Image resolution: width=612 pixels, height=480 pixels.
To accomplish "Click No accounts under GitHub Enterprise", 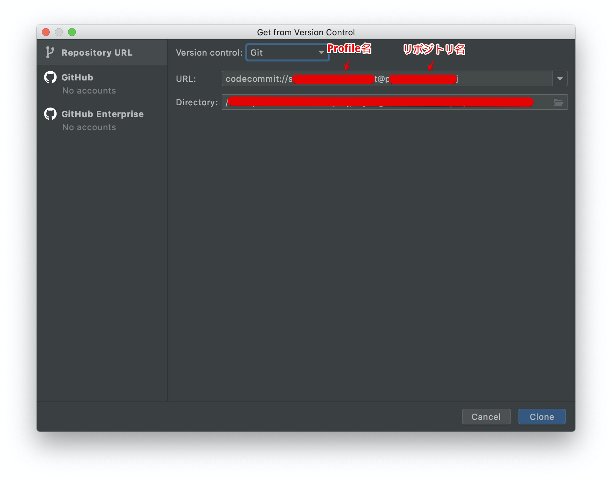I will point(89,127).
